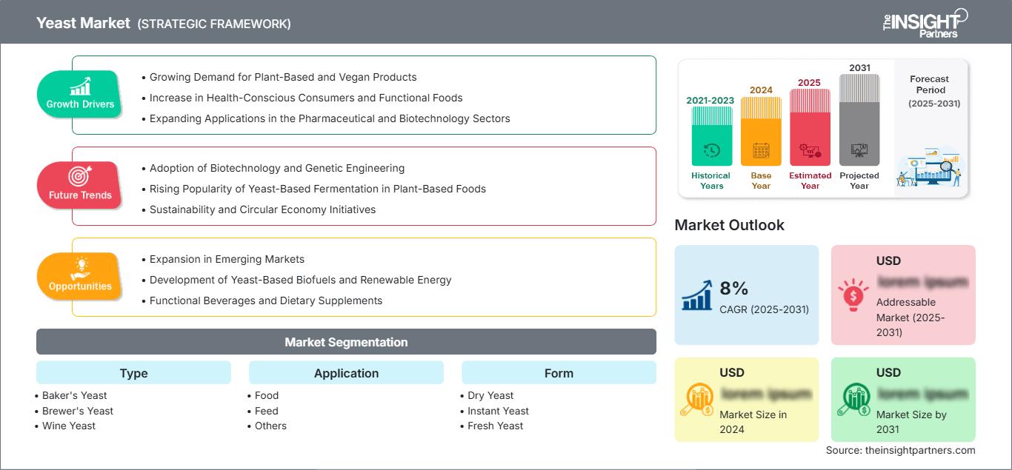Click The Insight Partners logo

point(925,24)
